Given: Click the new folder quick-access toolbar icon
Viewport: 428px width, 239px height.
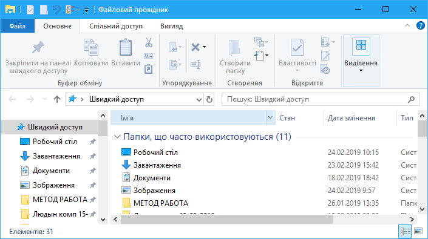Looking at the screenshot, I should pos(44,10).
